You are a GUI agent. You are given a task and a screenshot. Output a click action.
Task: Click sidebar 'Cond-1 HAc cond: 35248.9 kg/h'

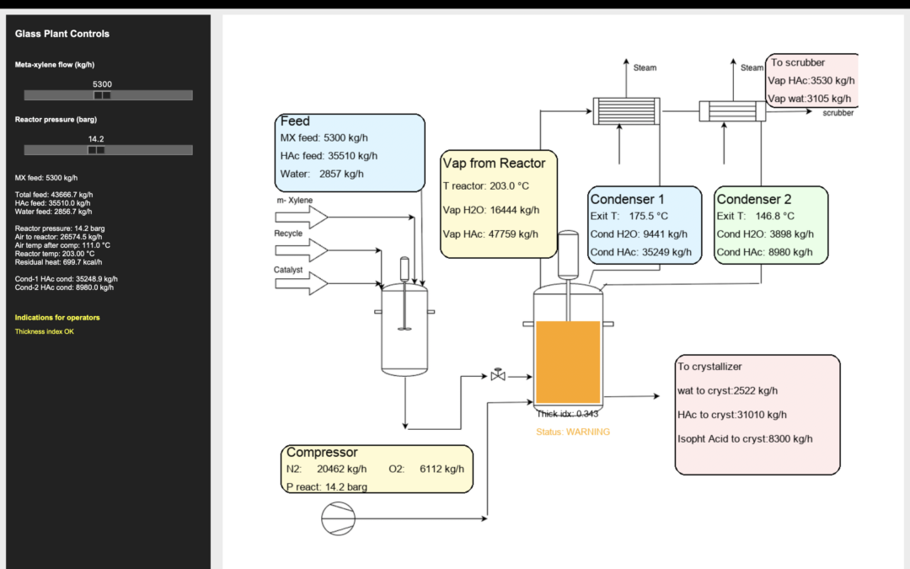[x=67, y=279]
